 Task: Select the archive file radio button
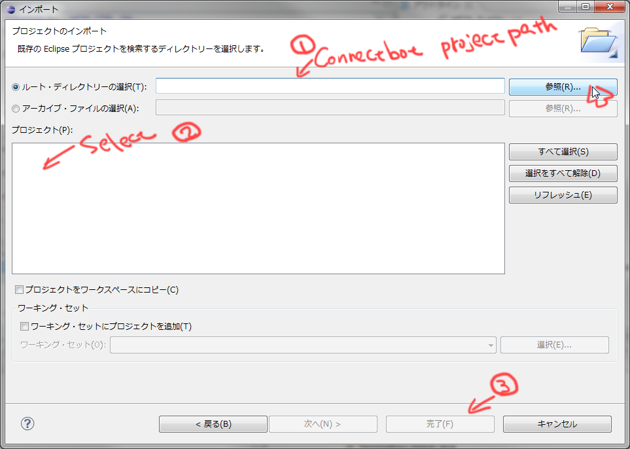click(16, 109)
